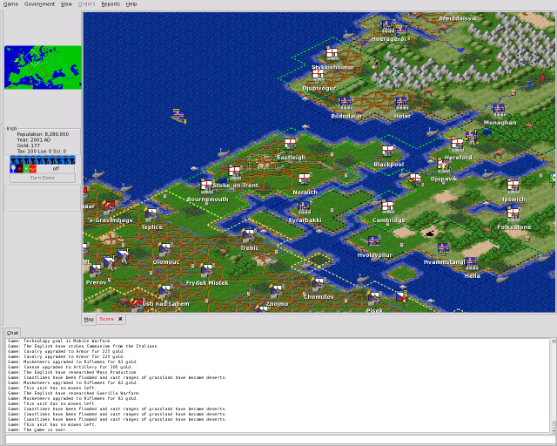557x446 pixels.
Task: Open the View menu
Action: pos(66,4)
